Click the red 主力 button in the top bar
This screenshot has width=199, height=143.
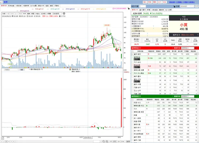point(160,2)
